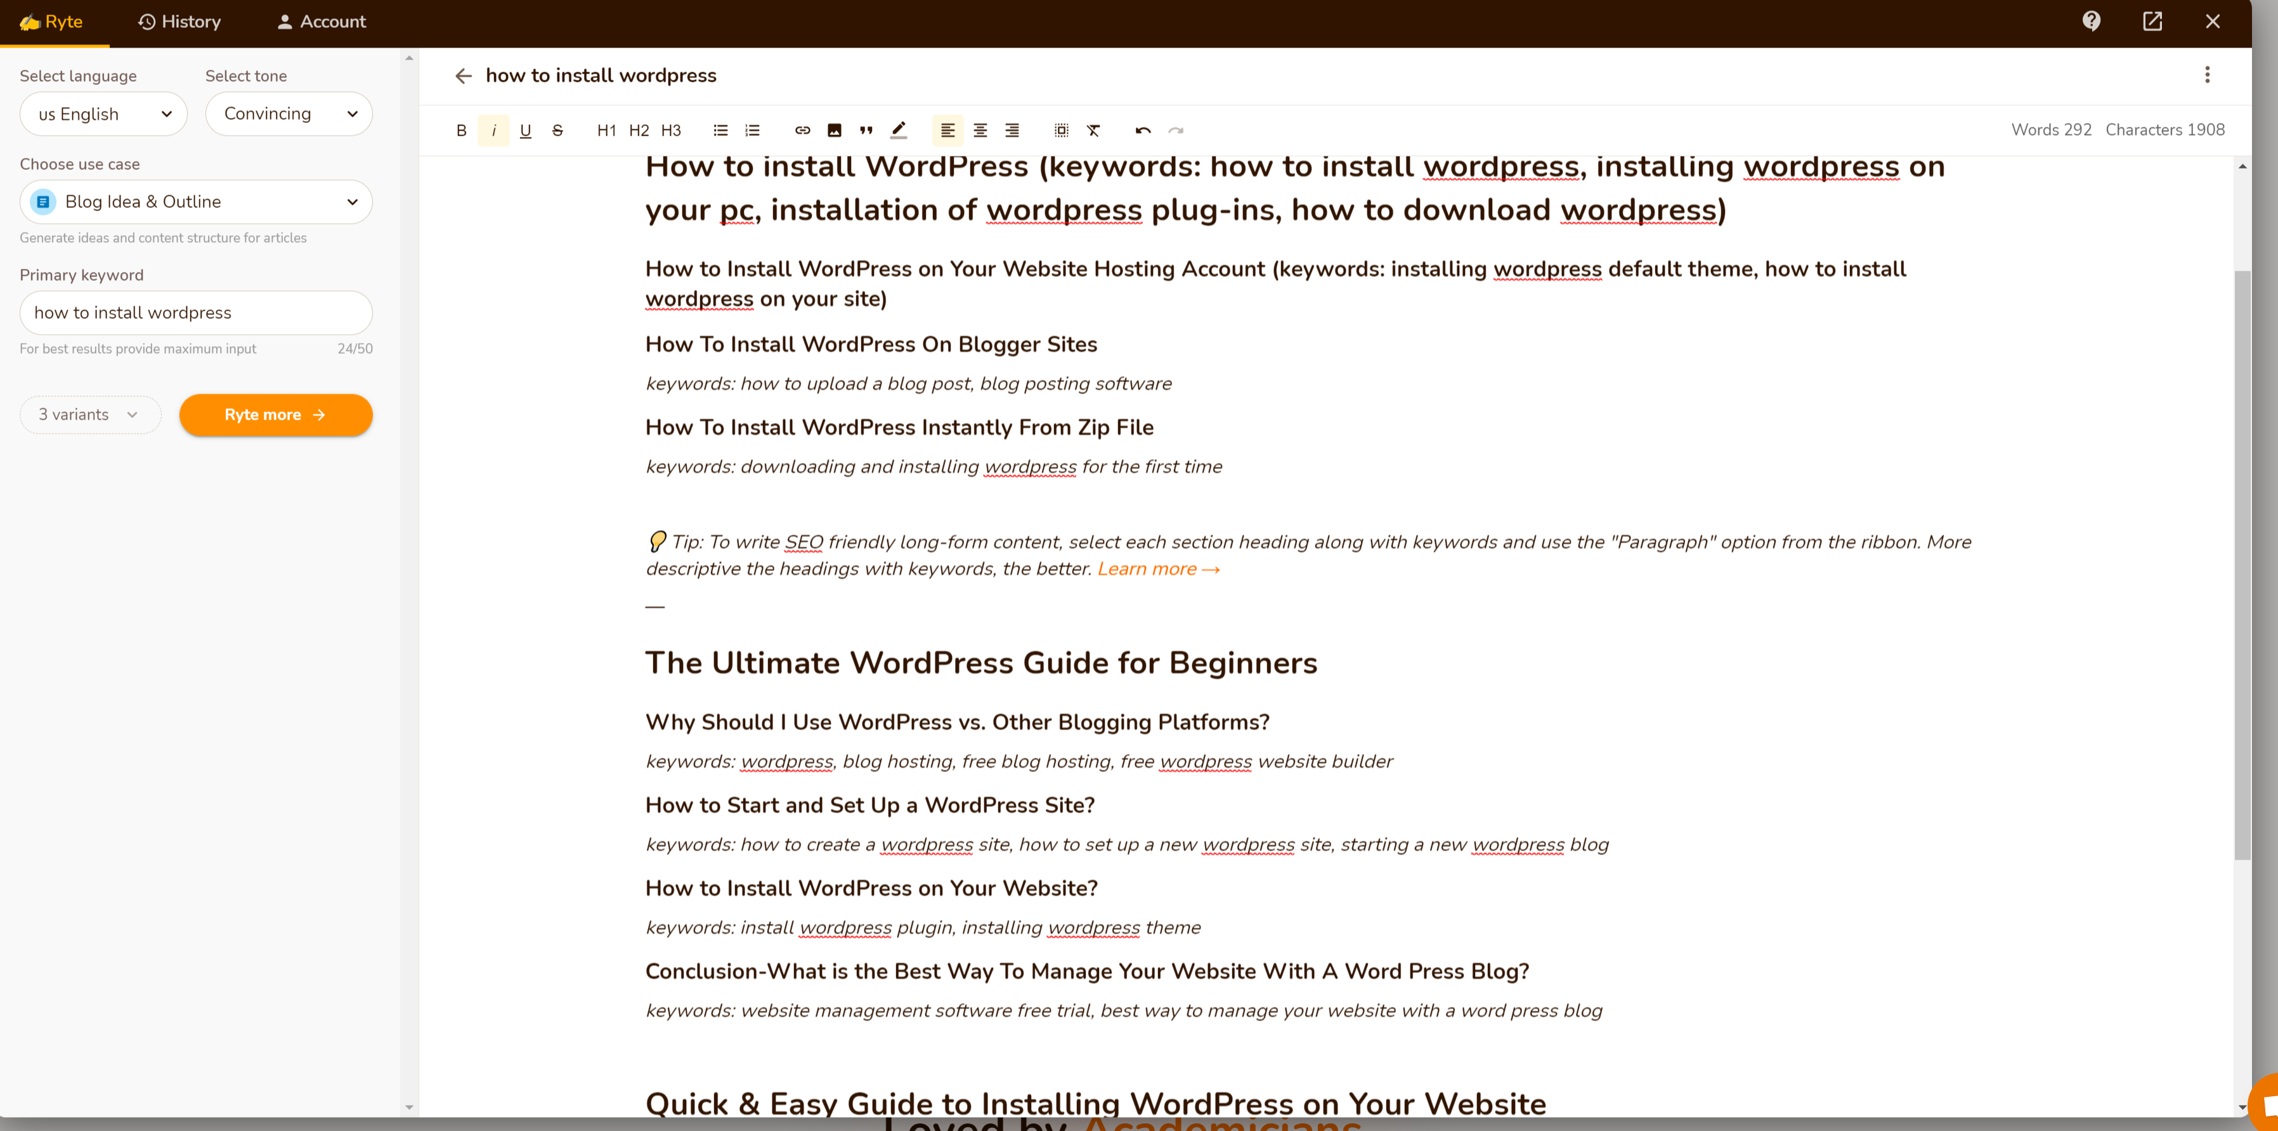Redo the last undone edit
This screenshot has height=1131, width=2278.
pos(1175,131)
